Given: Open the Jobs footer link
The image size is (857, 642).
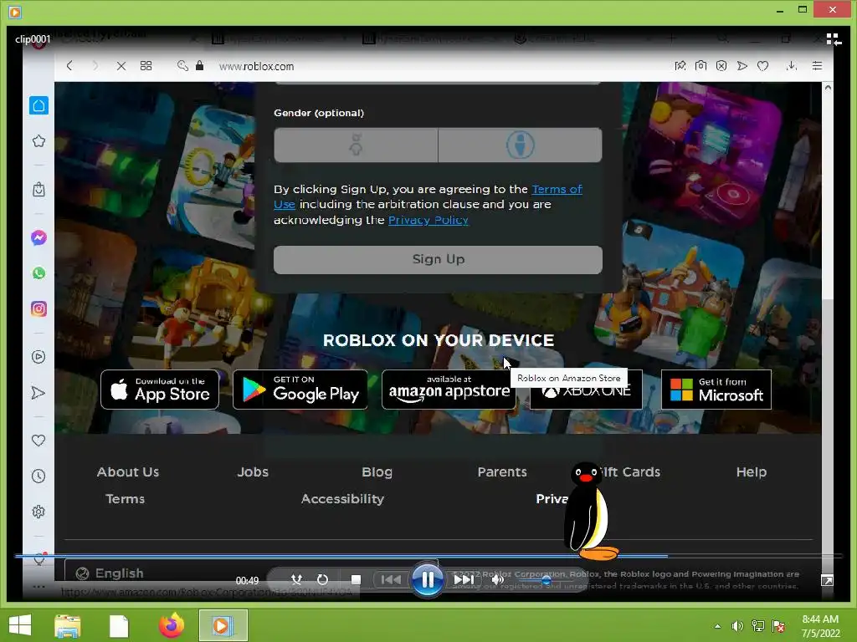Looking at the screenshot, I should pyautogui.click(x=253, y=471).
